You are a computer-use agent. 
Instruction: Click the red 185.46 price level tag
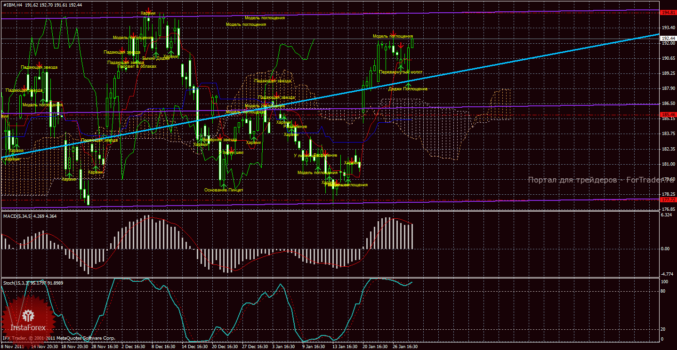coord(668,114)
